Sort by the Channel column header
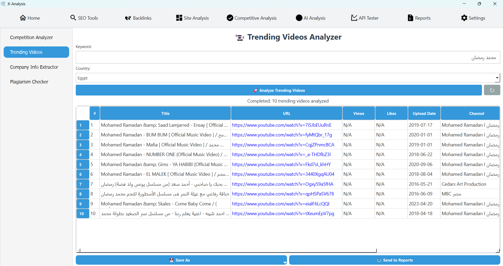503x266 pixels. (470, 113)
